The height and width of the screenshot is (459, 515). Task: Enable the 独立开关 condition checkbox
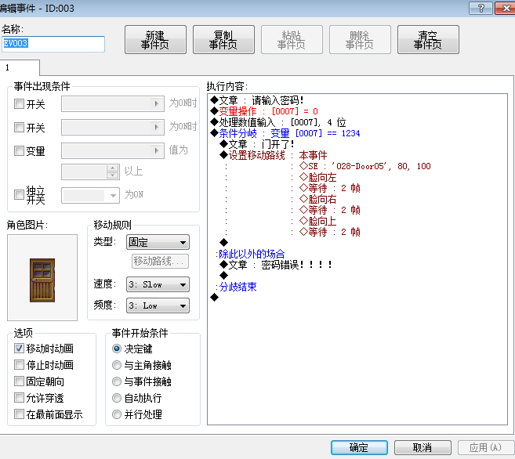(x=19, y=194)
